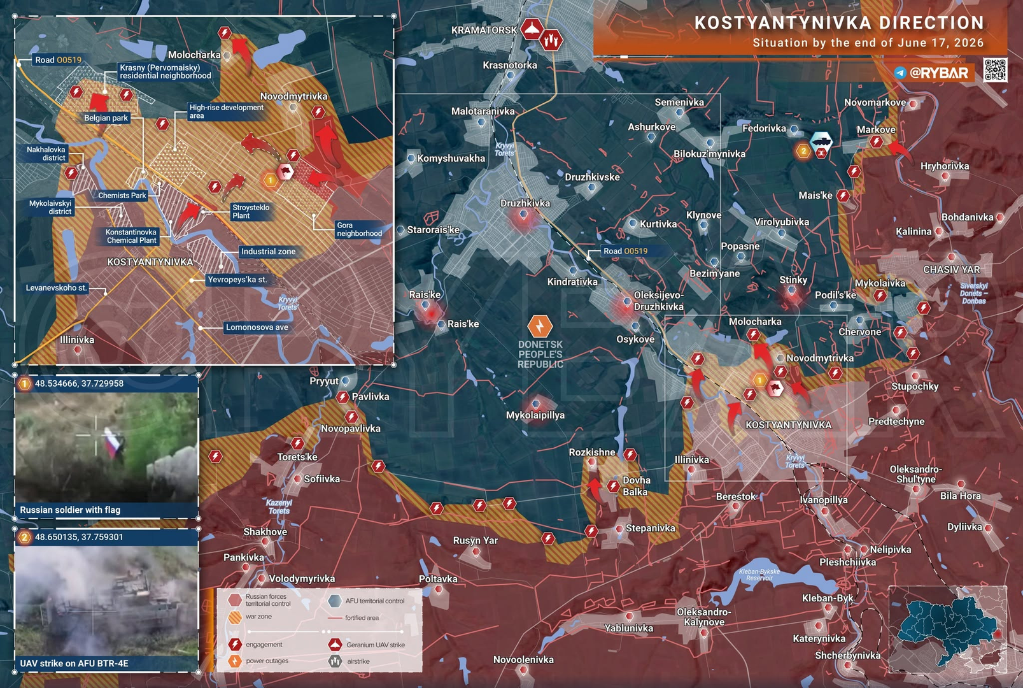The height and width of the screenshot is (688, 1023).
Task: Click the war zone color swatch in legend
Action: click(x=235, y=617)
